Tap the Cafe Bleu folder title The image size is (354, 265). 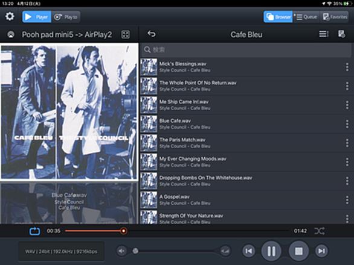[246, 35]
